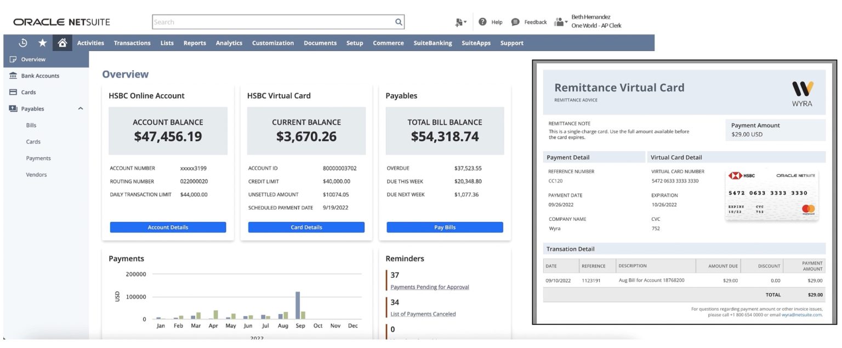Click the Overview page icon in the sidebar
This screenshot has height=348, width=842.
point(12,59)
